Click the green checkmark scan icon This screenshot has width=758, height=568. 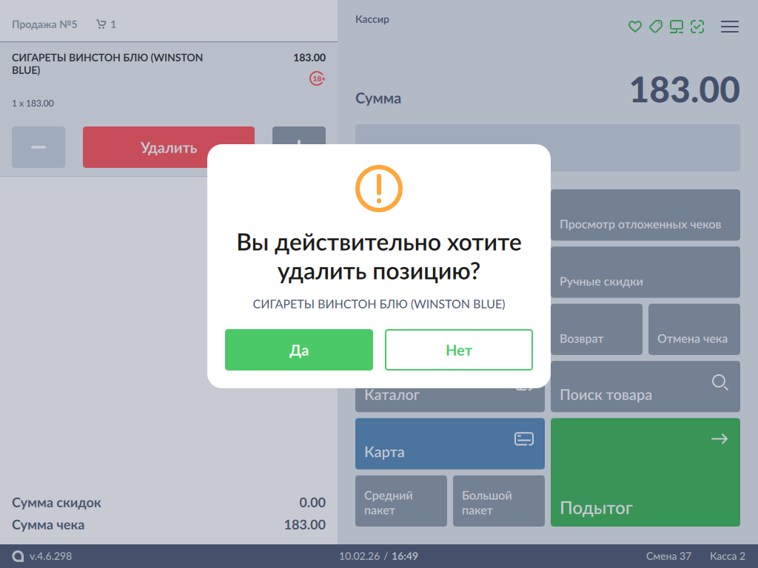pos(697,27)
